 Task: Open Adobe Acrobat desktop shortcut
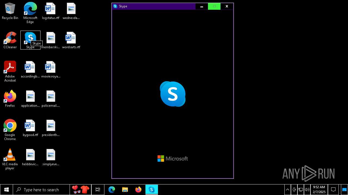click(10, 71)
